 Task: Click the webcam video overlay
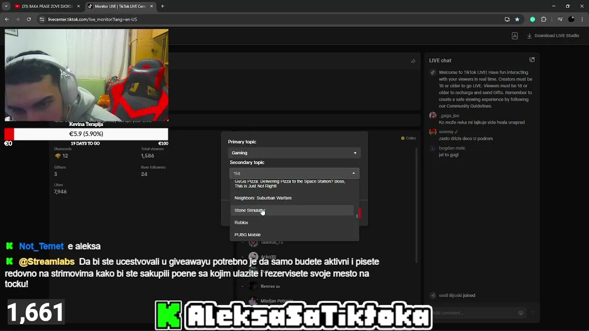coord(87,75)
